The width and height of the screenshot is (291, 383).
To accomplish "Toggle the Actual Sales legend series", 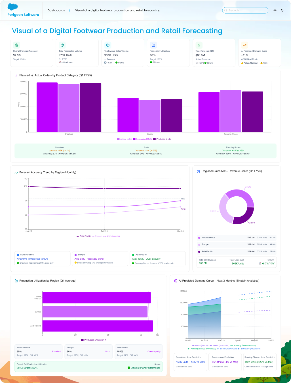I will (x=125, y=139).
